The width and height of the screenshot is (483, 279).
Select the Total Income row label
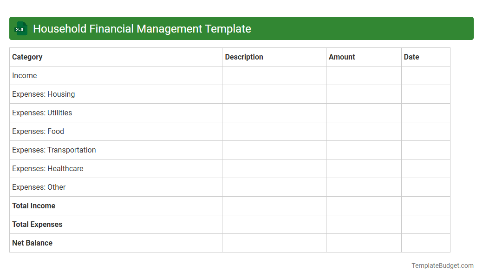pos(33,206)
